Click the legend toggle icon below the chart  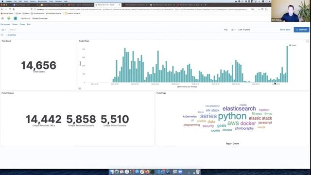[x=80, y=88]
